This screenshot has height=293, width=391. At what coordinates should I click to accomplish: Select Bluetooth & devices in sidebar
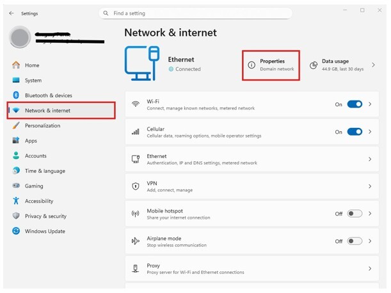(48, 95)
